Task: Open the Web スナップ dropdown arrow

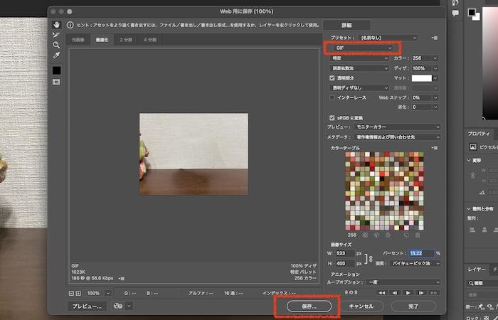Action: 435,98
